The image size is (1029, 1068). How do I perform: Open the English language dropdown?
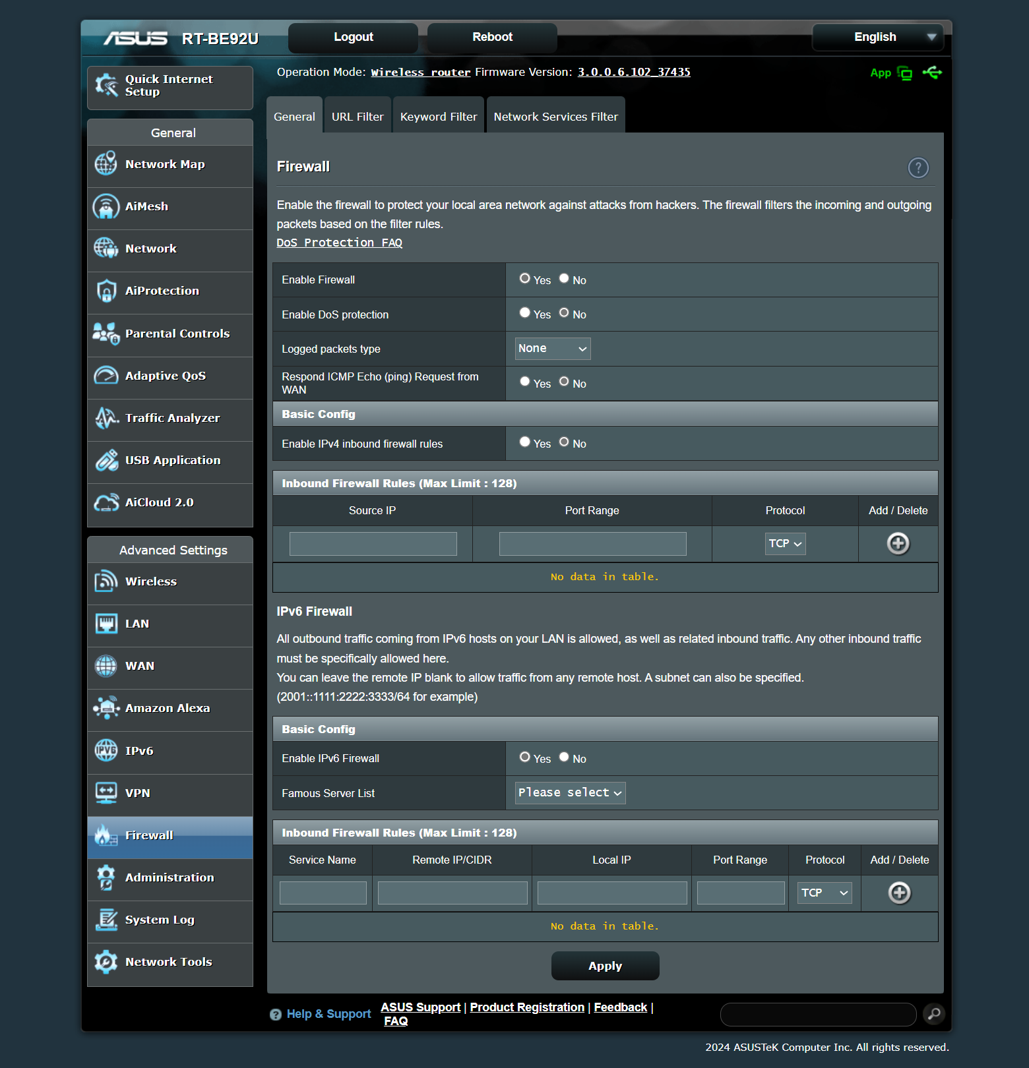[x=878, y=37]
